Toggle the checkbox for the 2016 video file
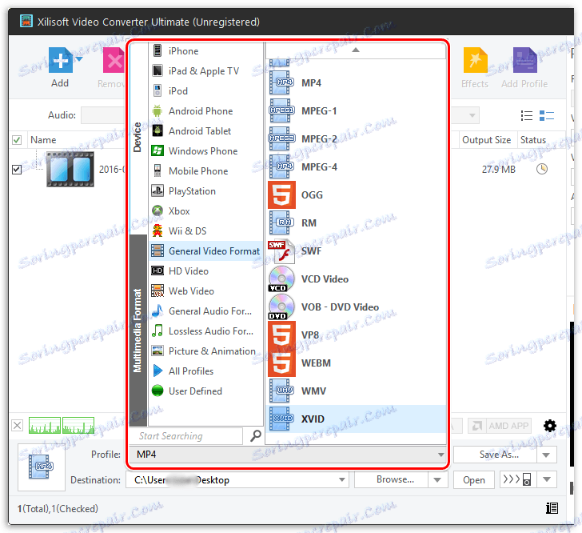Image resolution: width=582 pixels, height=533 pixels. tap(17, 170)
